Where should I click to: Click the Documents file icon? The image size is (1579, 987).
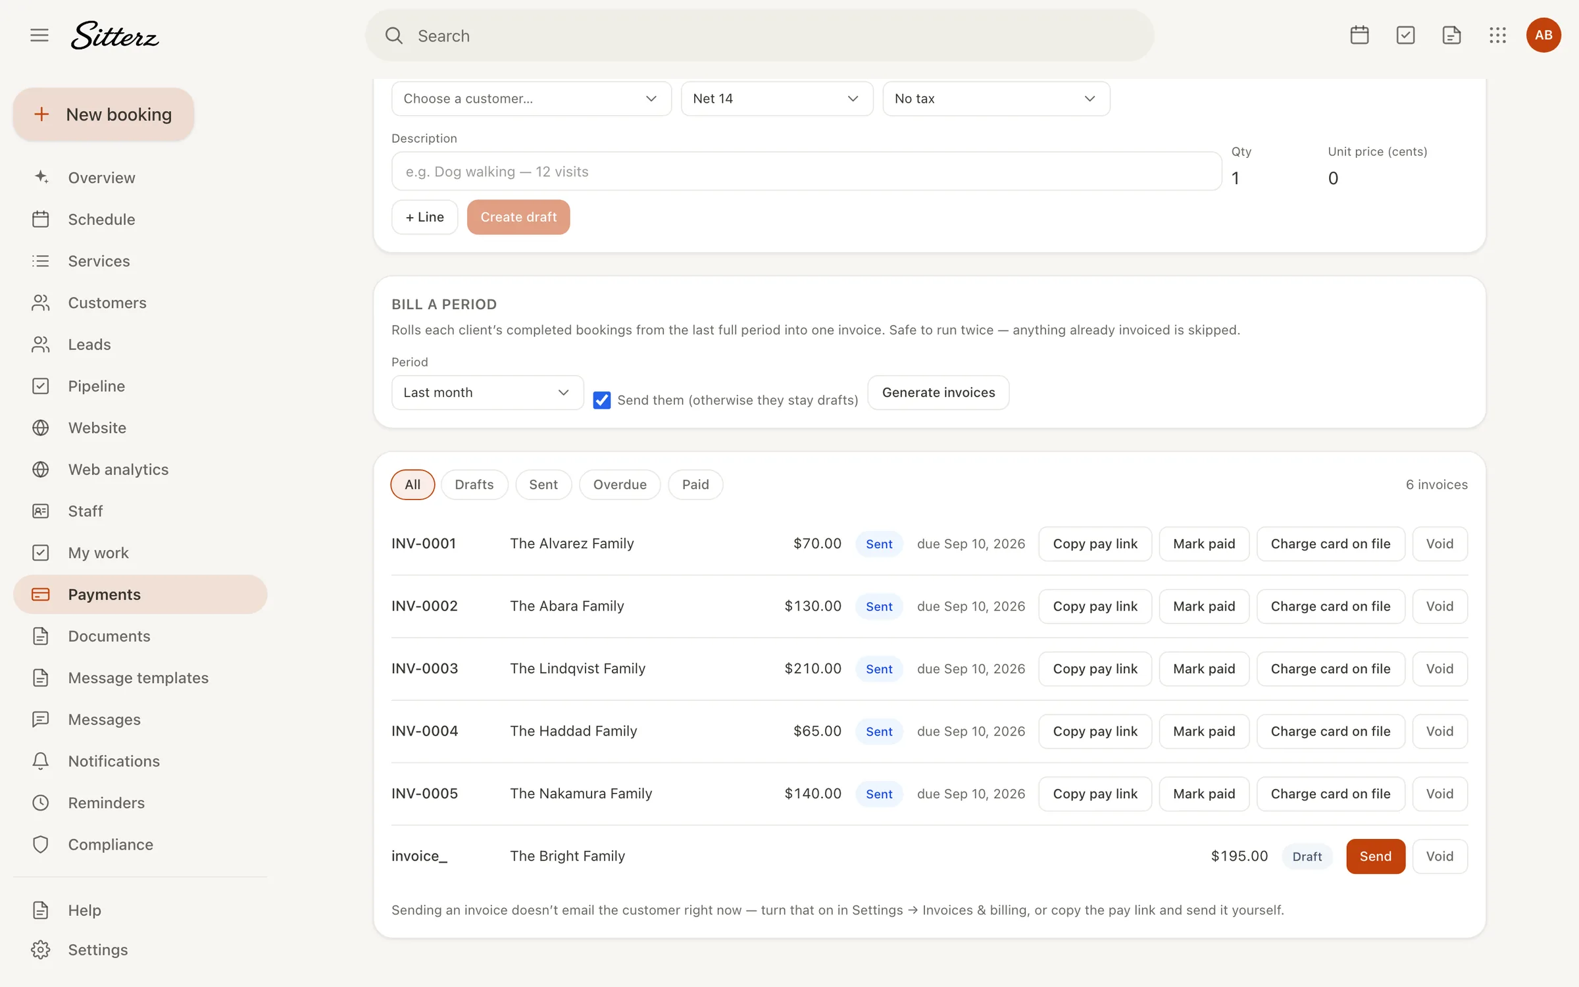(x=41, y=636)
